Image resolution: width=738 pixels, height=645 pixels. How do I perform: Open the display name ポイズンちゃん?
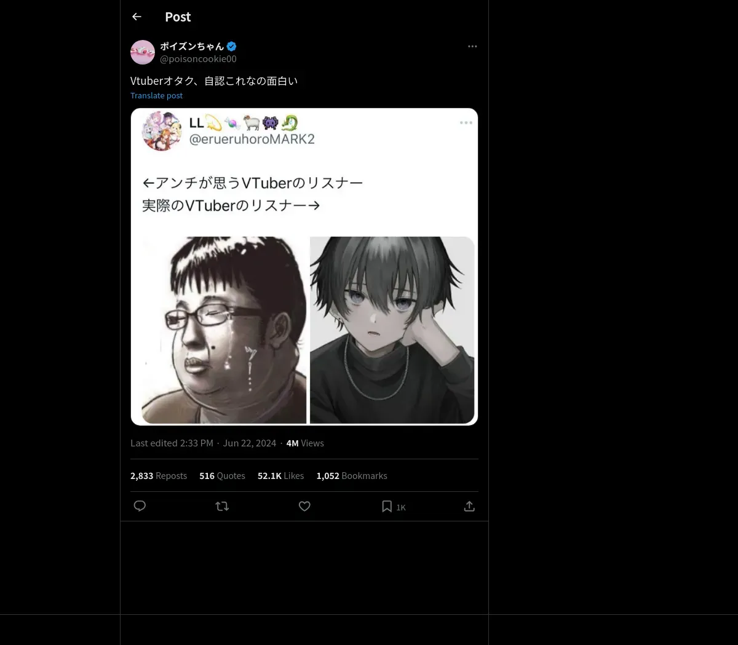pyautogui.click(x=192, y=46)
